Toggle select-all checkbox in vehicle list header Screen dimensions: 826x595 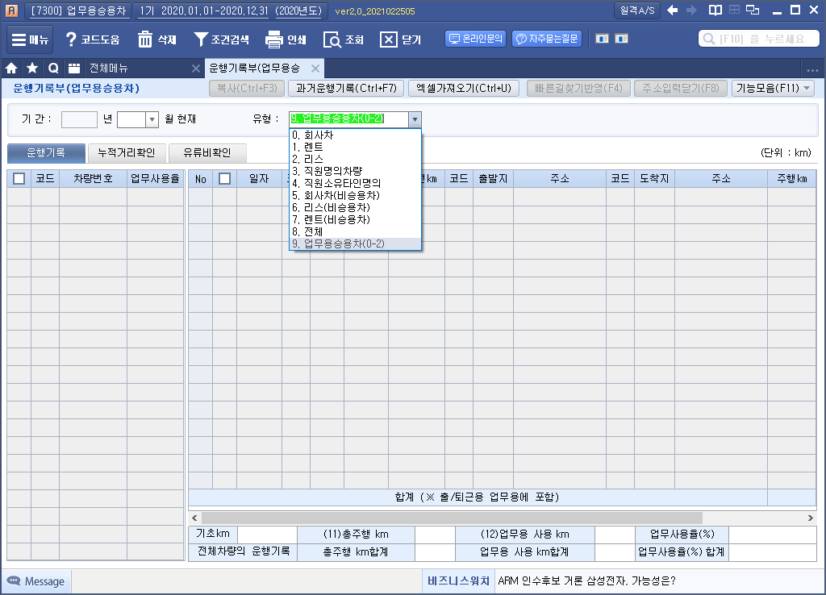tap(19, 178)
